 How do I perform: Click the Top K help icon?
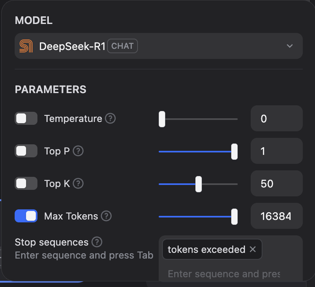coord(78,183)
